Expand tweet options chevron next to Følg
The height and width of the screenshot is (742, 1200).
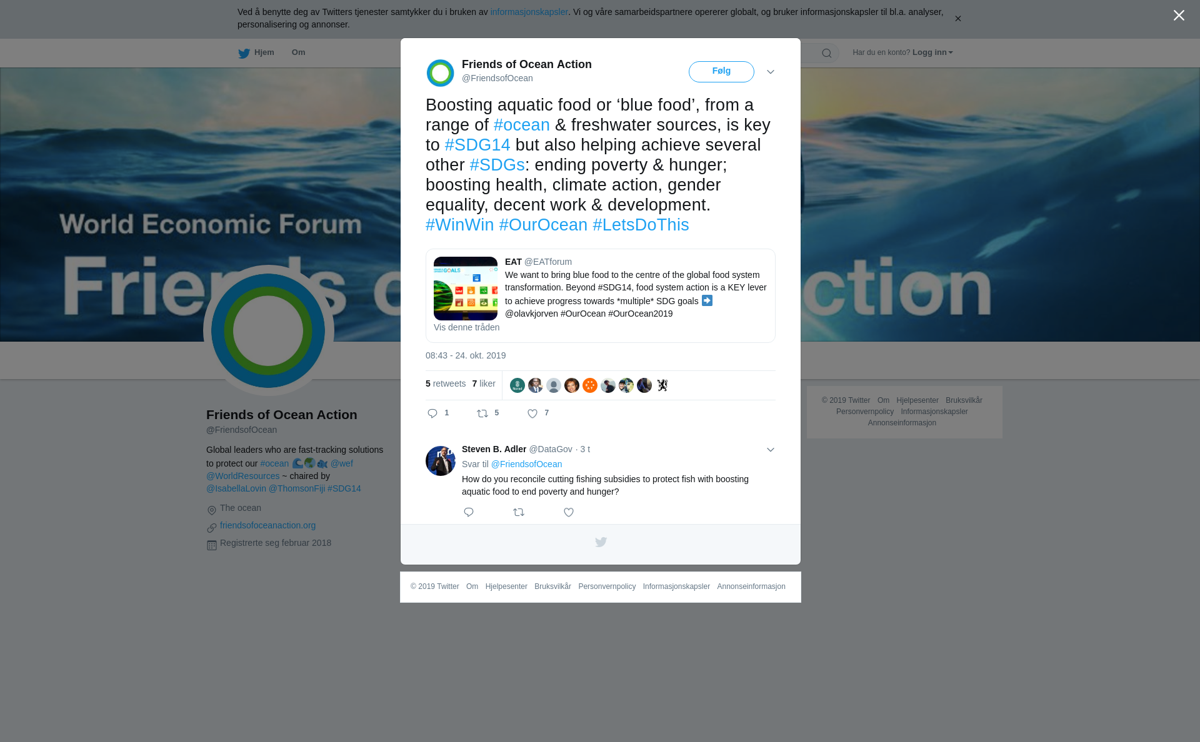(x=771, y=72)
